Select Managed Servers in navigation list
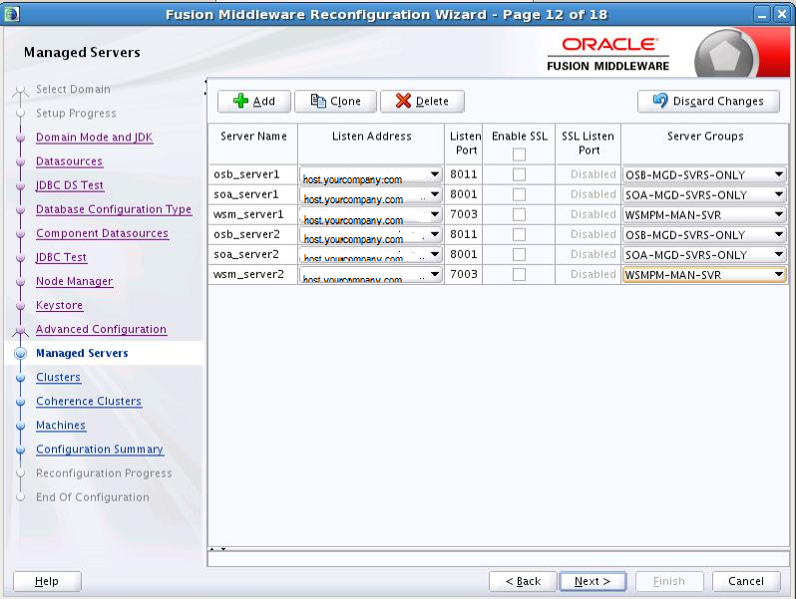 [x=82, y=354]
